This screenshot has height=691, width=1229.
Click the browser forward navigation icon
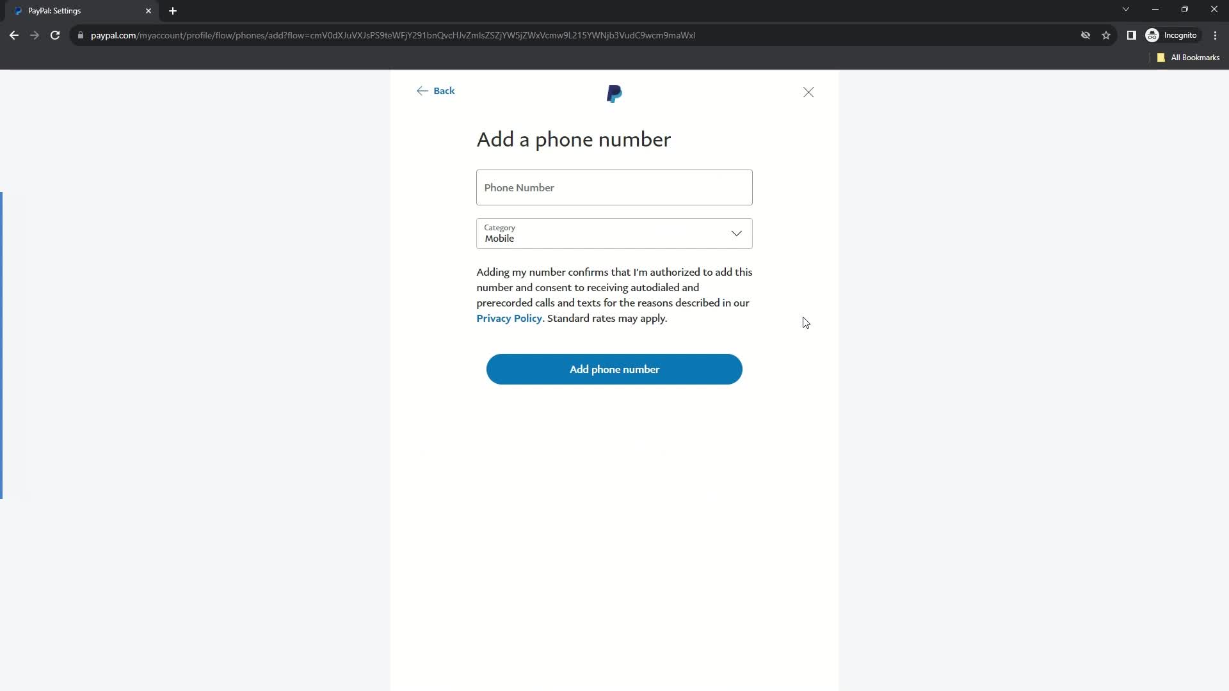coord(34,35)
